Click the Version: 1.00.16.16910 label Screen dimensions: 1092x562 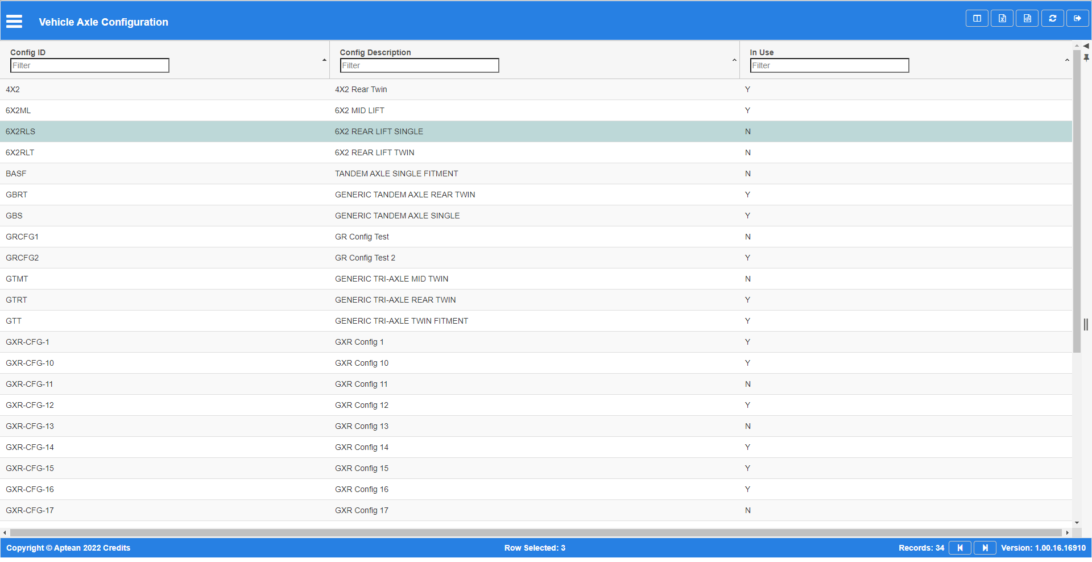pyautogui.click(x=1044, y=548)
